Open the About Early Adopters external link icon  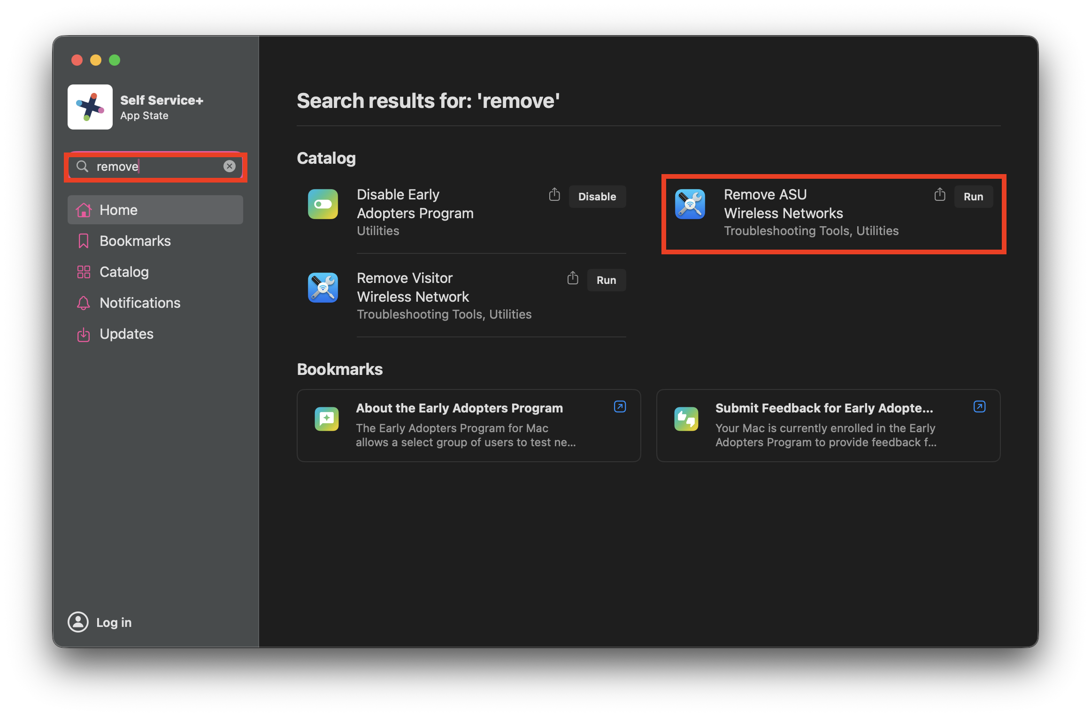pyautogui.click(x=620, y=406)
